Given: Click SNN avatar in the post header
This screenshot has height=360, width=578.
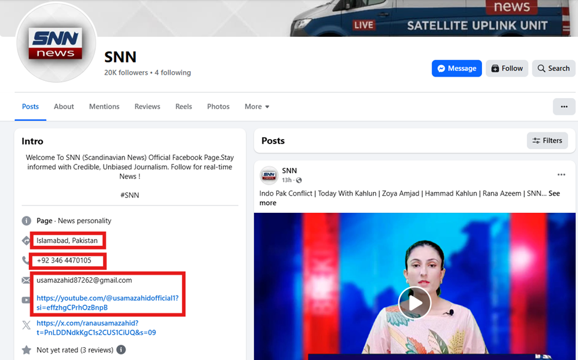Looking at the screenshot, I should [x=269, y=175].
